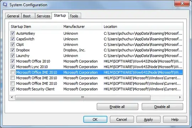The width and height of the screenshot is (192, 128).
Task: Disable the Dropbox startup checkbox
Action: 12,50
